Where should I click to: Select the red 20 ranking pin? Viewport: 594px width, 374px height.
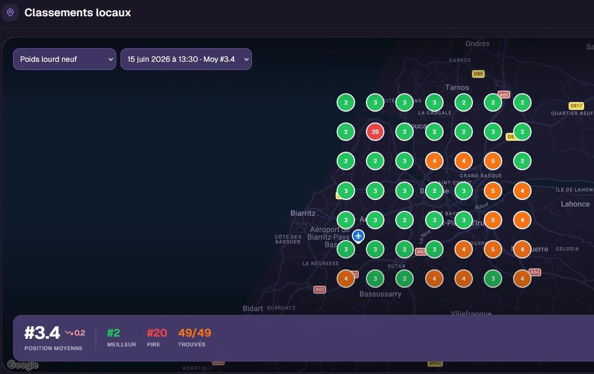coord(375,132)
